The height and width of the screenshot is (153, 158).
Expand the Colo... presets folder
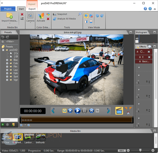click(x=7, y=63)
